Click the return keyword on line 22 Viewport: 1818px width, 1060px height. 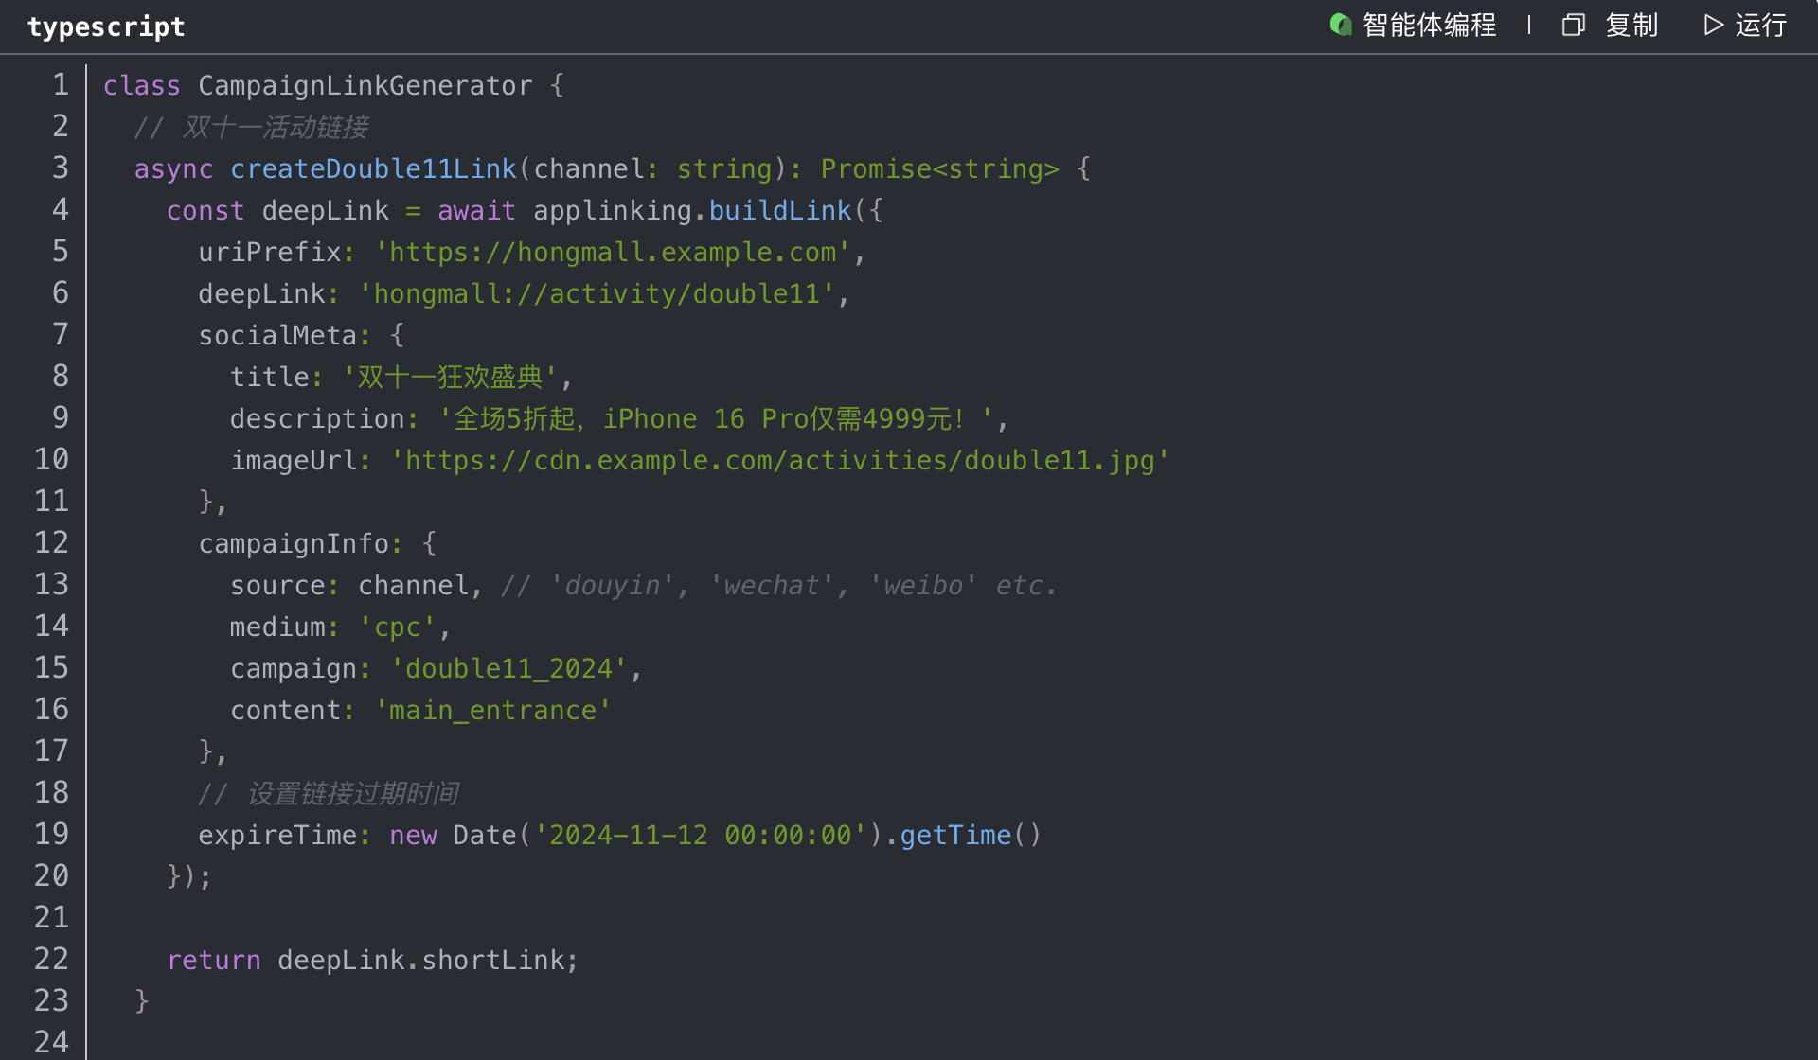click(213, 960)
